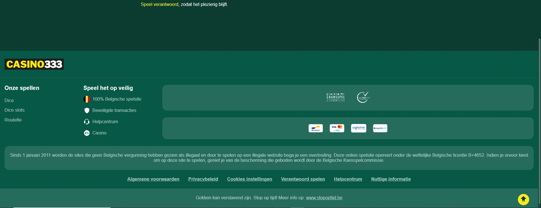Click the yellow Speel verantwoord link
The image size is (541, 208).
point(159,4)
